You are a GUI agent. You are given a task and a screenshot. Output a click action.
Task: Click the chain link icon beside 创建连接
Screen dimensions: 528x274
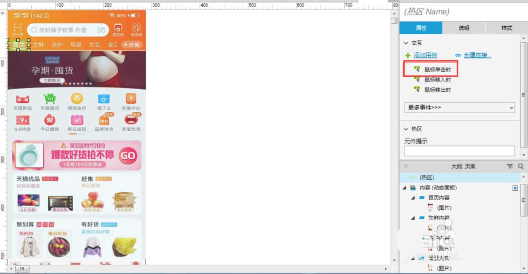458,55
